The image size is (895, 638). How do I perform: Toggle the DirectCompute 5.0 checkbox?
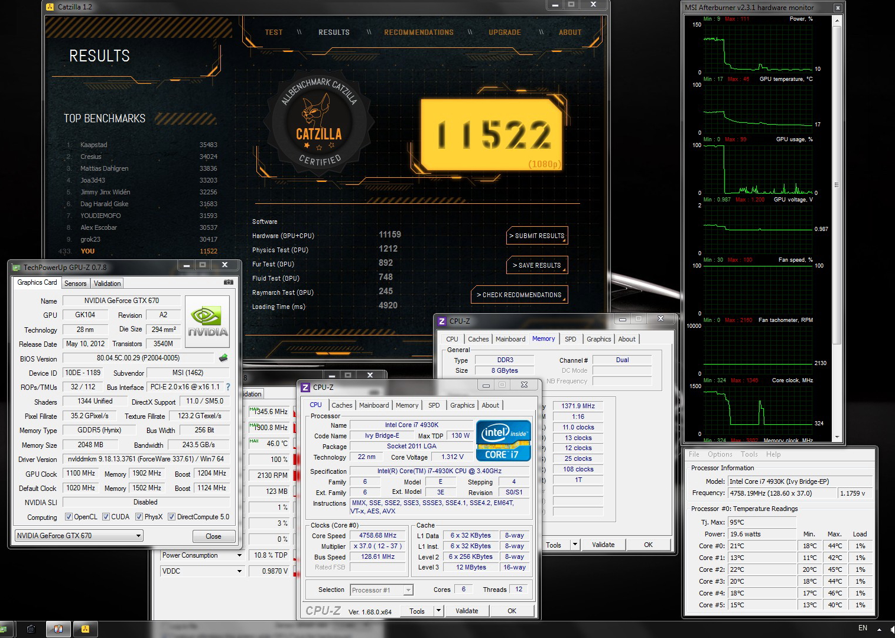click(x=171, y=517)
